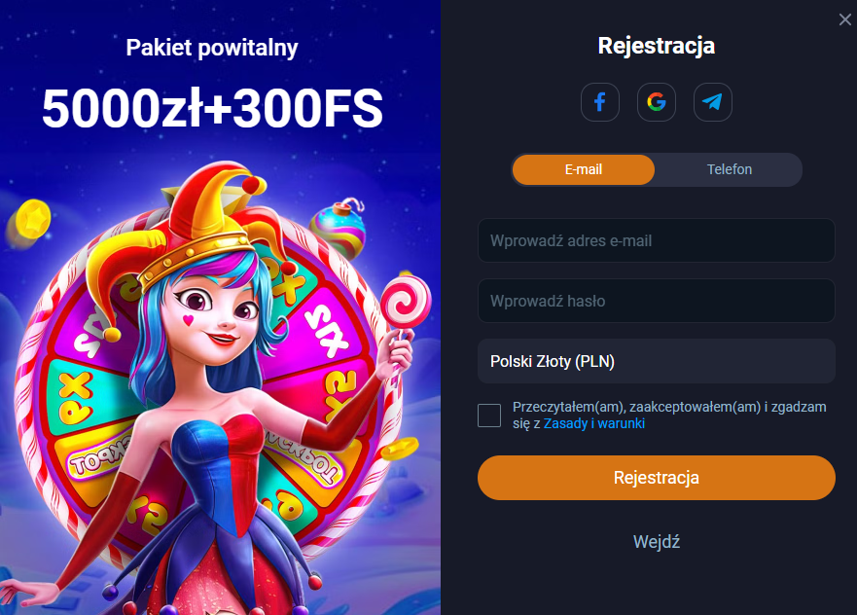
Task: Click the 'x15' segment on the prize wheel
Action: (327, 331)
